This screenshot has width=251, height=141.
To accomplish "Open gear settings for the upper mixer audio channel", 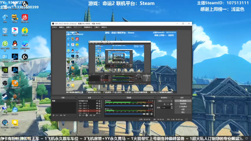I will [x=152, y=106].
